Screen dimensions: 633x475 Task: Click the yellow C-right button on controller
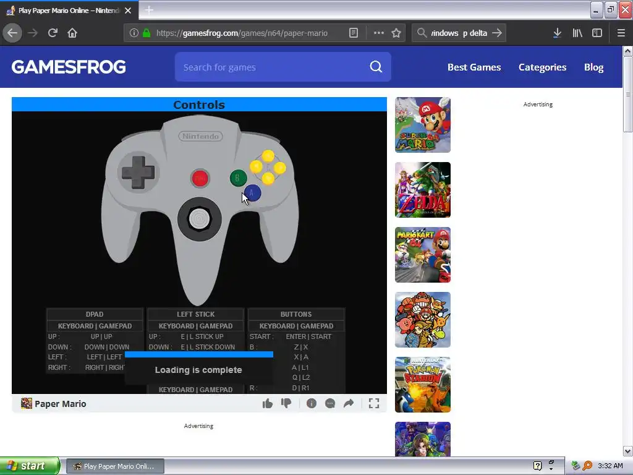pyautogui.click(x=280, y=167)
